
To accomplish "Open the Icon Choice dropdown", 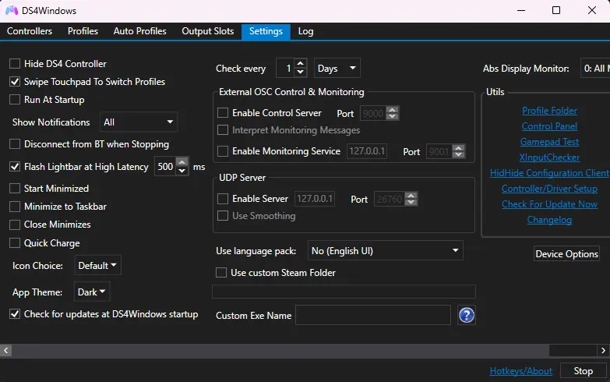I will click(x=97, y=265).
